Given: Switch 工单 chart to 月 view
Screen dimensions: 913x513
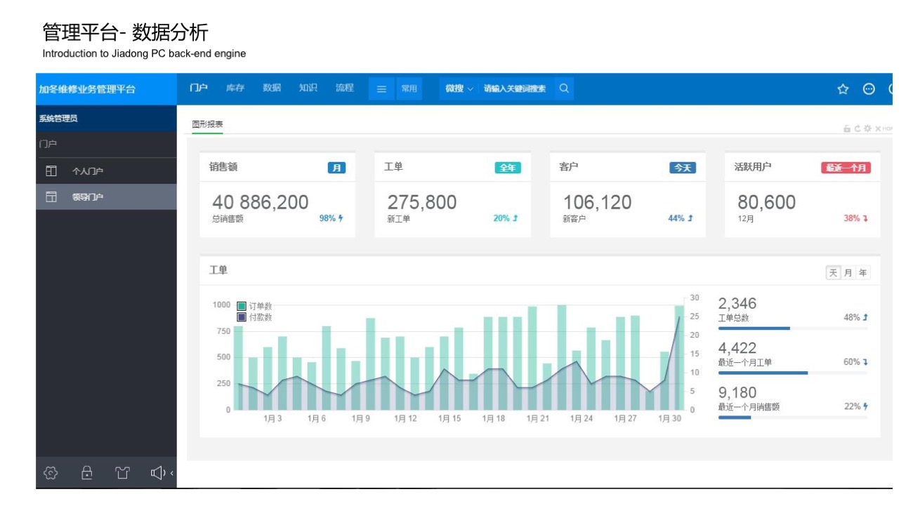Looking at the screenshot, I should [848, 273].
